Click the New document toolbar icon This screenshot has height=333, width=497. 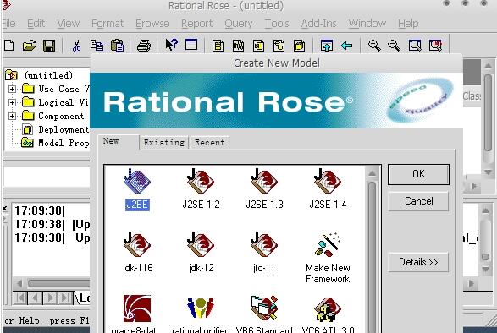click(9, 46)
